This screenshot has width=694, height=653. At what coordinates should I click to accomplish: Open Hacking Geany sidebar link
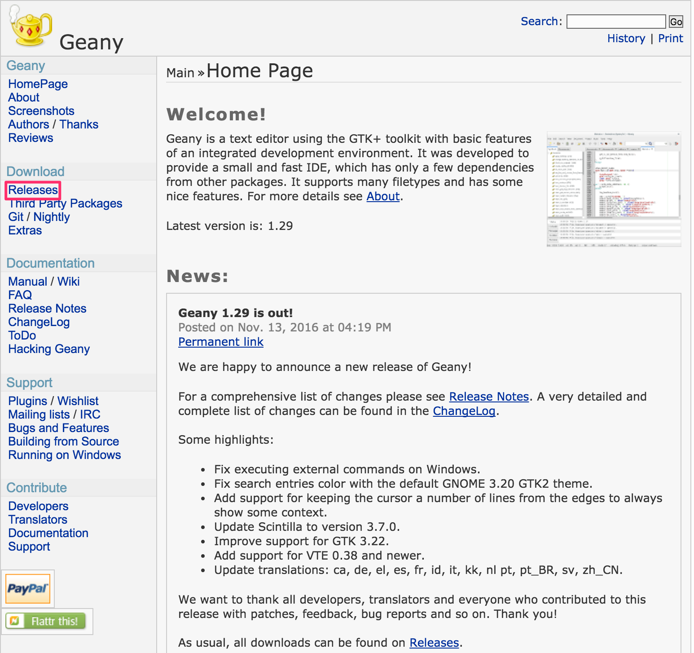(x=49, y=349)
